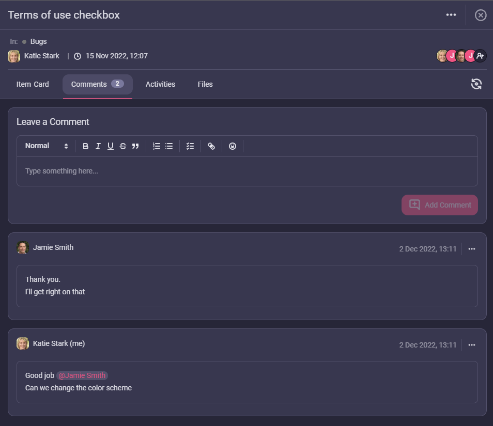This screenshot has height=426, width=493.
Task: Open the Normal text style dropdown
Action: (47, 146)
